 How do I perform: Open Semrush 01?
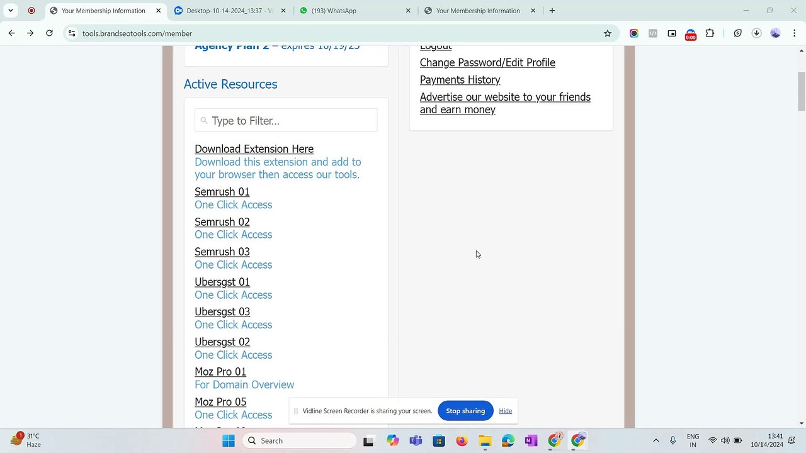pyautogui.click(x=222, y=192)
